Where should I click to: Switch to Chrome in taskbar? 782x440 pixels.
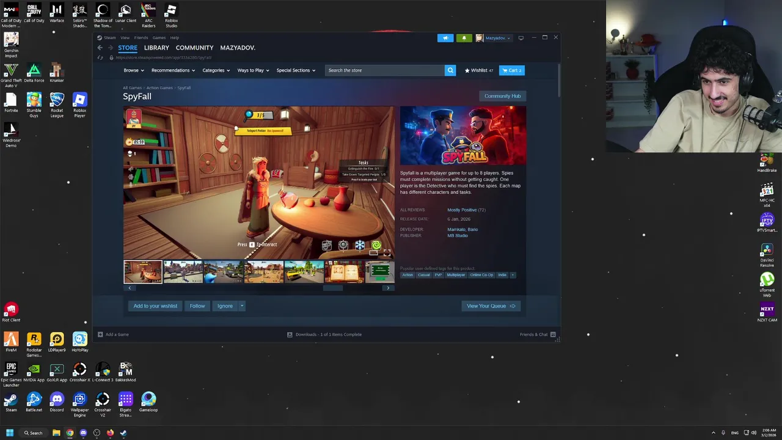(x=70, y=433)
